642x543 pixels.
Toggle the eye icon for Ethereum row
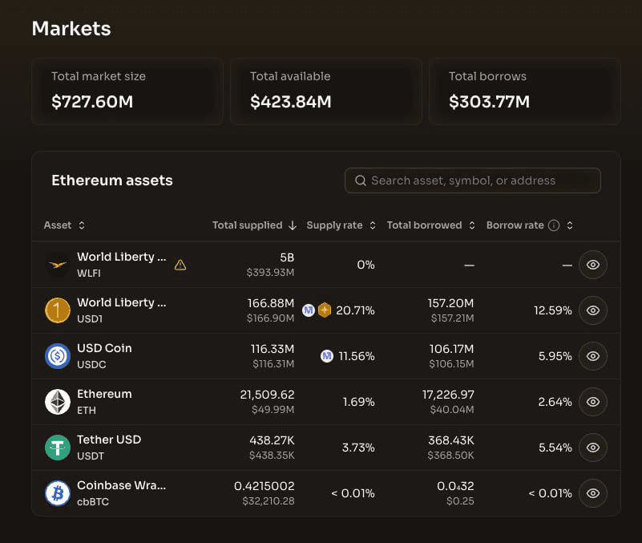593,402
